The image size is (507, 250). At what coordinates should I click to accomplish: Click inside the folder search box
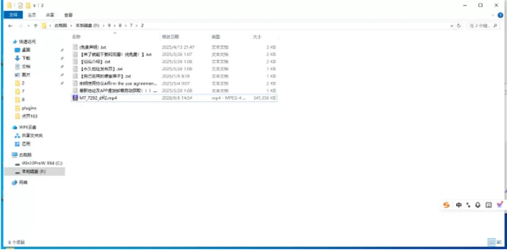point(483,26)
